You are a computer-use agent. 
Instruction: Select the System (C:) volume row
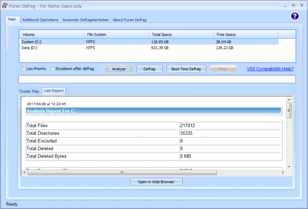click(31, 42)
